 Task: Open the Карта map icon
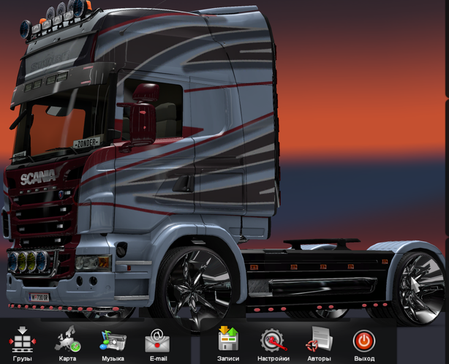67,339
